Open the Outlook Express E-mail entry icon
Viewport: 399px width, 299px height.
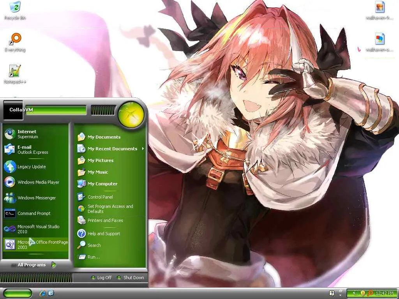coord(10,149)
